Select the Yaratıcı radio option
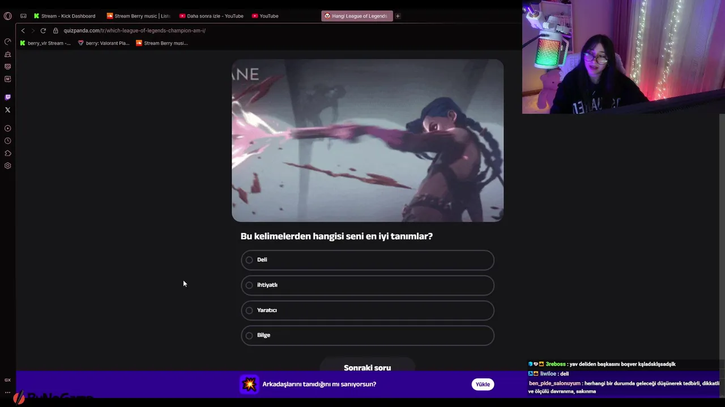Image resolution: width=725 pixels, height=407 pixels. coord(368,310)
